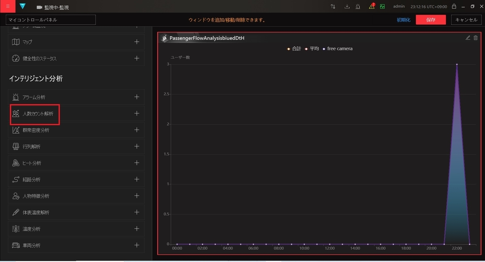Click the 経路分析 path icon
The image size is (485, 262).
pyautogui.click(x=16, y=180)
